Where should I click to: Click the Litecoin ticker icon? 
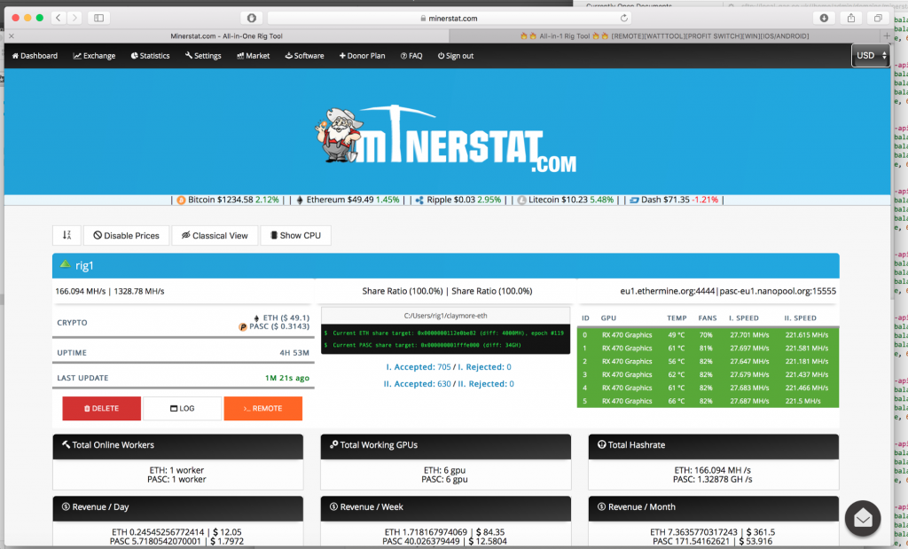pos(521,200)
